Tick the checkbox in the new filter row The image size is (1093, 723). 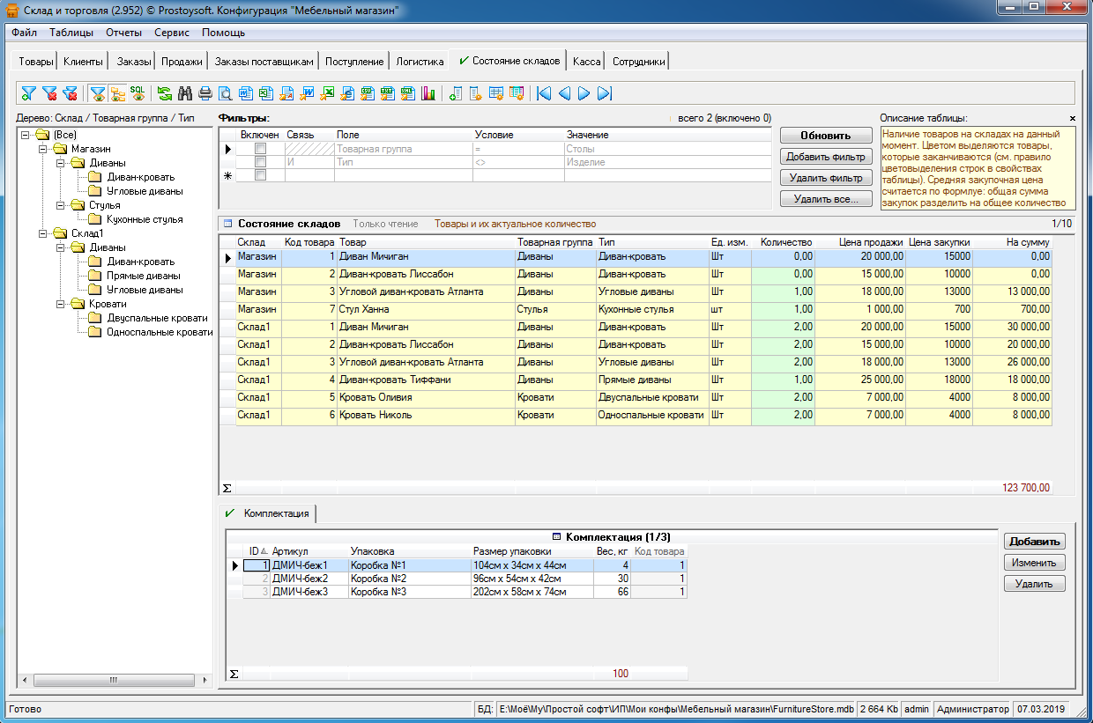click(260, 176)
